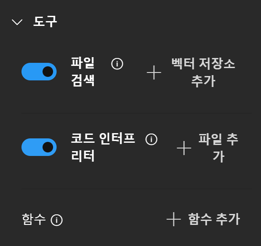Click dark knob of 파일 검색 switch
The width and height of the screenshot is (261, 246).
click(x=48, y=72)
